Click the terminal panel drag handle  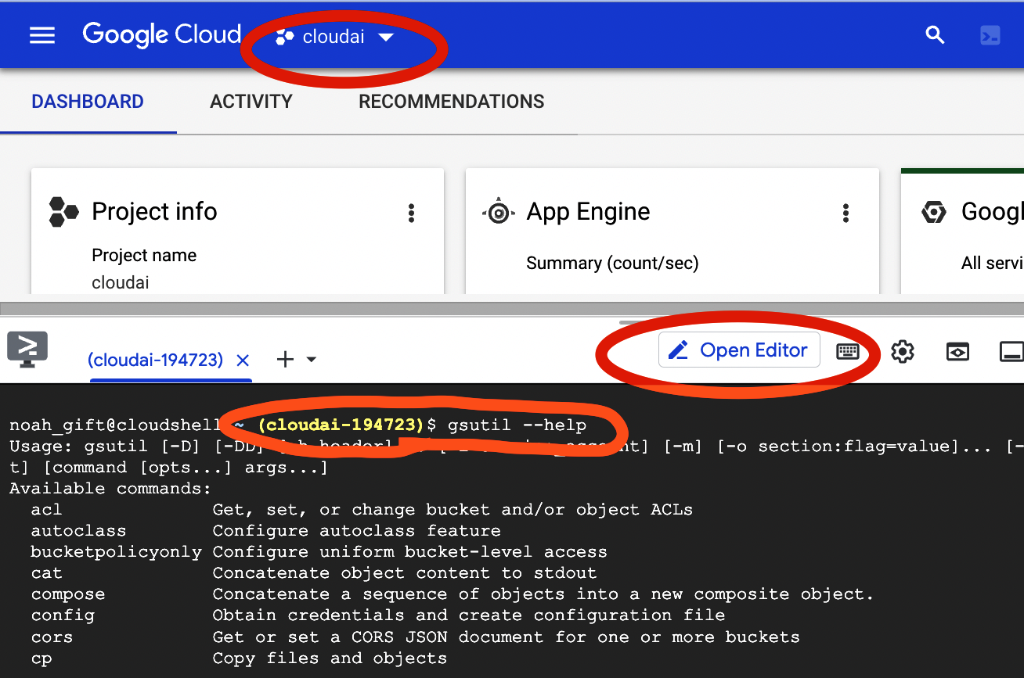[634, 322]
